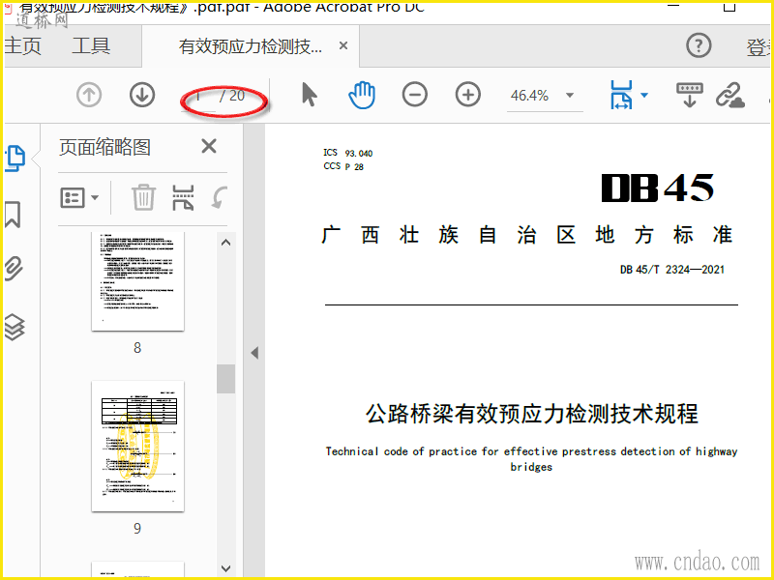Image resolution: width=774 pixels, height=580 pixels.
Task: Open the Layers sidebar icon
Action: point(15,327)
